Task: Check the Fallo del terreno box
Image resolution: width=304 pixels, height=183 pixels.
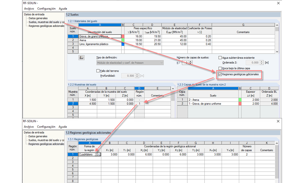Action: click(98, 71)
